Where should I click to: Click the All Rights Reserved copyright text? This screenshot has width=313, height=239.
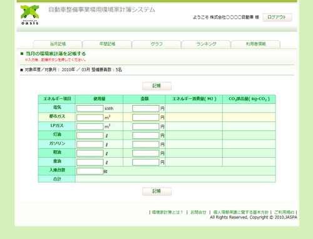tap(254, 217)
